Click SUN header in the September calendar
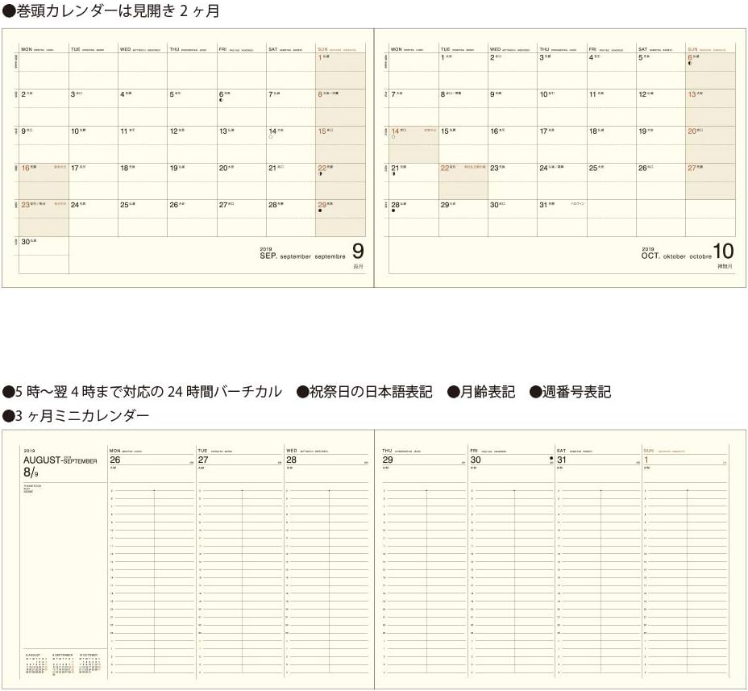 (x=322, y=49)
